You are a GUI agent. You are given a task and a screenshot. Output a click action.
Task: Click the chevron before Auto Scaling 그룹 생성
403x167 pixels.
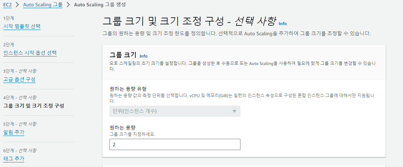(x=68, y=5)
